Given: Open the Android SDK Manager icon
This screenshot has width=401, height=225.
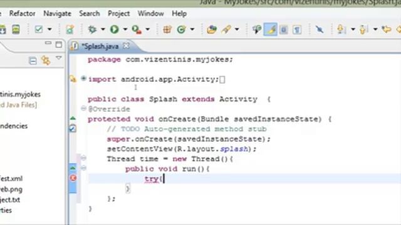Looking at the screenshot, I should click(x=3, y=29).
